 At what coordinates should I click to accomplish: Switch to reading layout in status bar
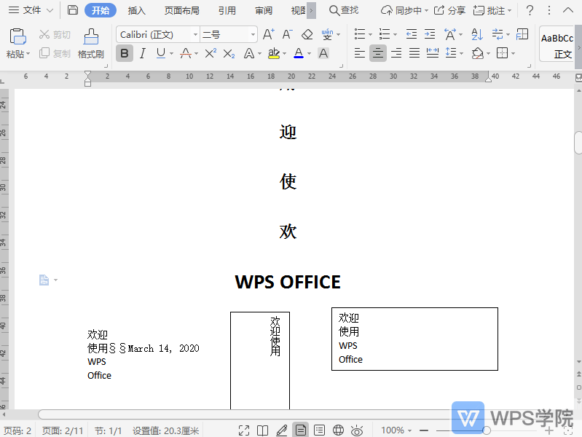(x=262, y=430)
